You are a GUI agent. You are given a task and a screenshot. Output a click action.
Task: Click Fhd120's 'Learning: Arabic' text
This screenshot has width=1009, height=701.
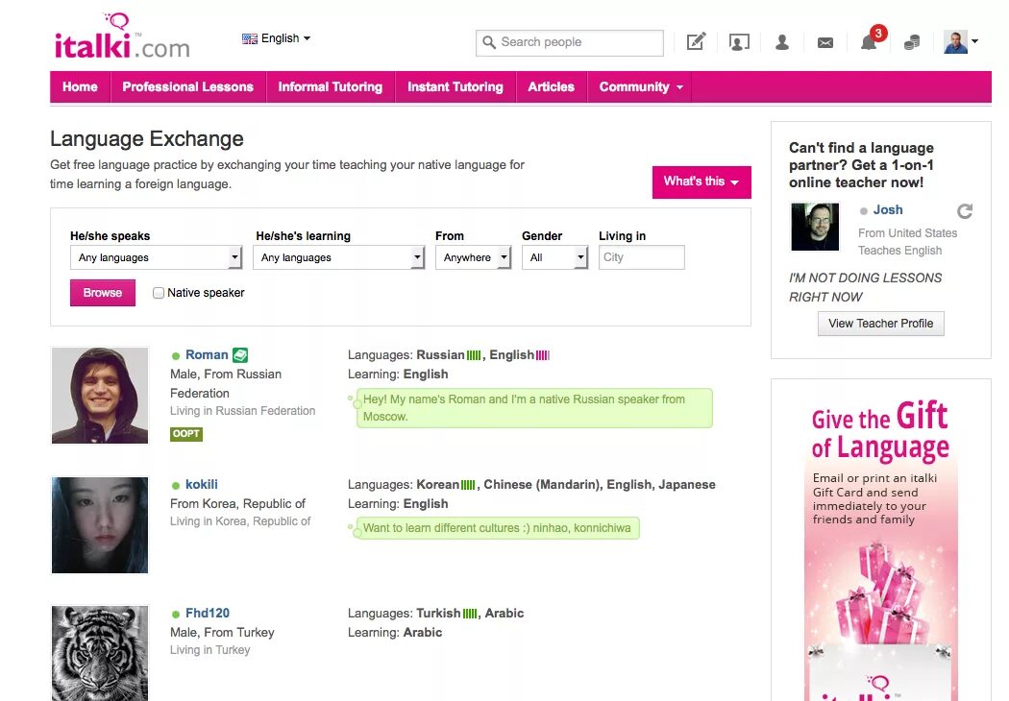(395, 632)
